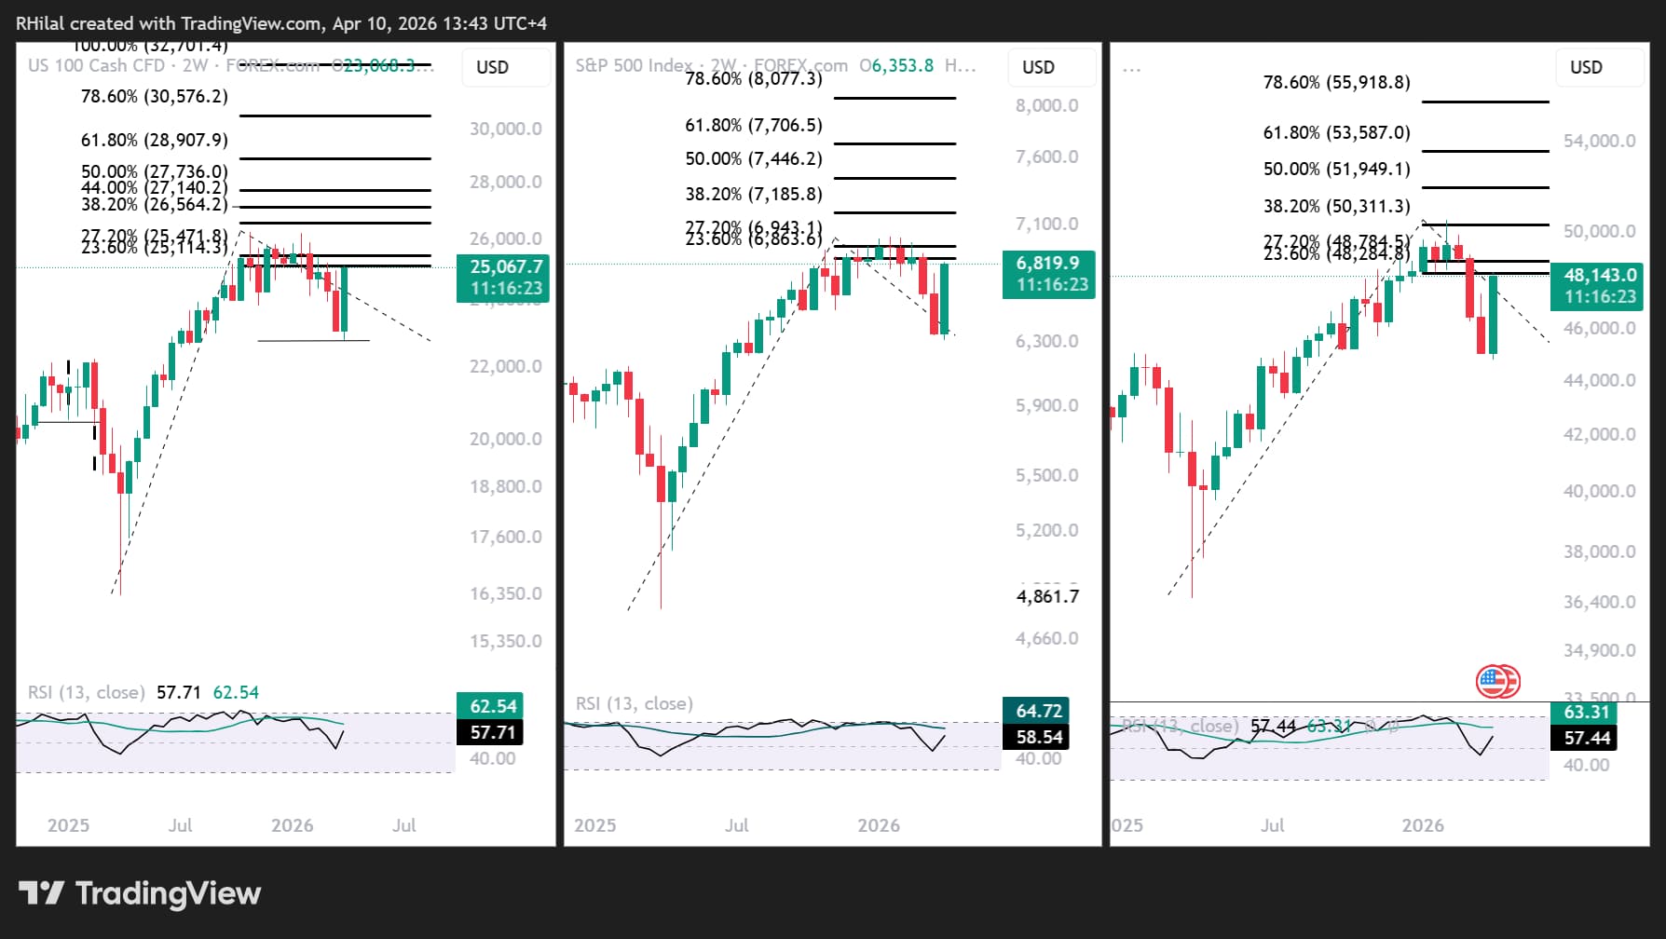Image resolution: width=1666 pixels, height=939 pixels.
Task: Click the RSI (13, close) legend on first chart
Action: [x=86, y=692]
